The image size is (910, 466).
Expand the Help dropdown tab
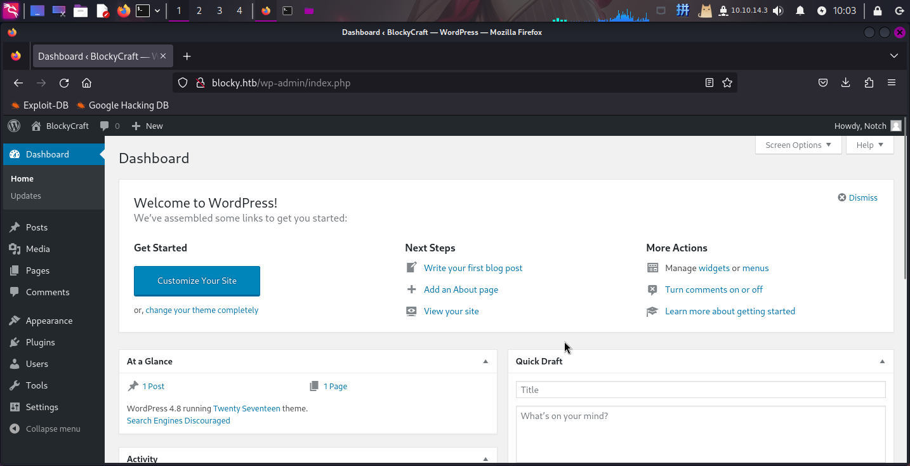pyautogui.click(x=869, y=145)
